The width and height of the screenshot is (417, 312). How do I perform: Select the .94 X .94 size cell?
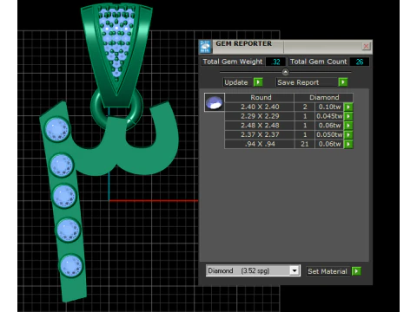(x=260, y=144)
